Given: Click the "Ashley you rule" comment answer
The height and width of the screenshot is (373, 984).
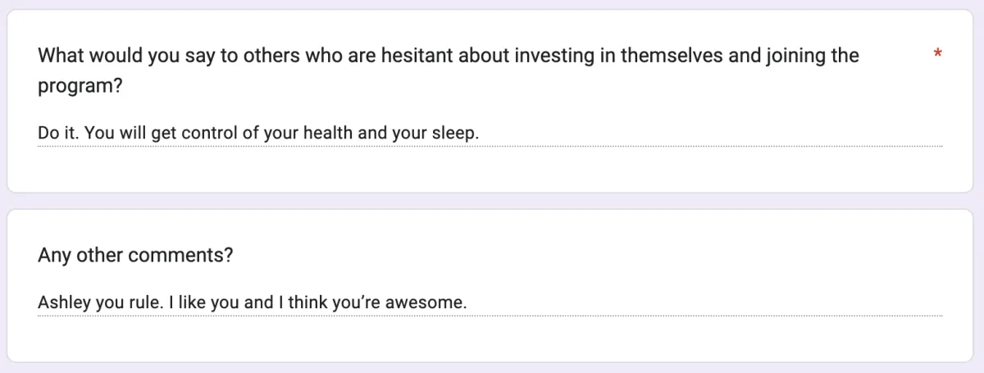Looking at the screenshot, I should coord(252,302).
